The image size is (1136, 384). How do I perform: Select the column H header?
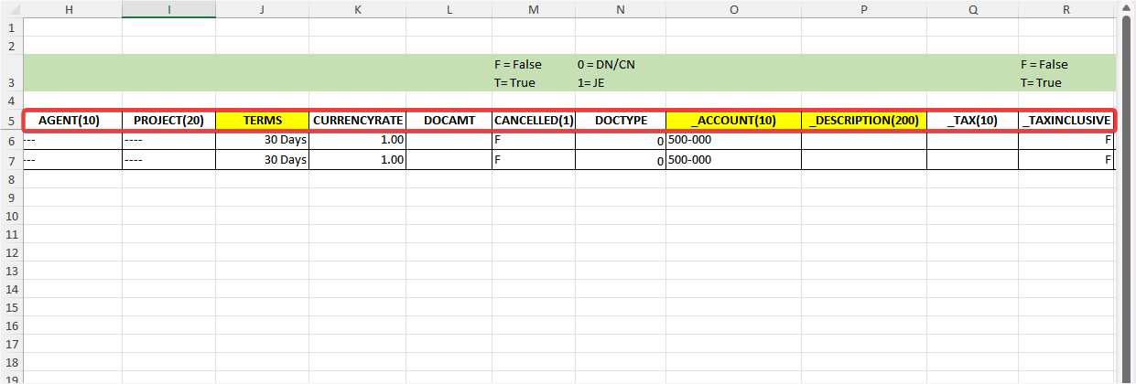click(71, 8)
